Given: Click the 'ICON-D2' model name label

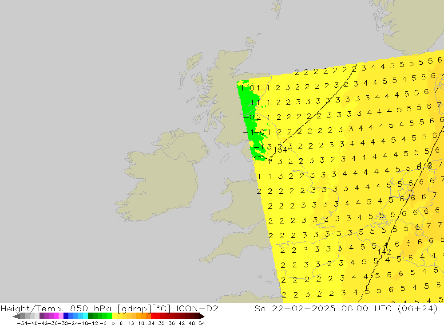Looking at the screenshot, I should pos(197,308).
